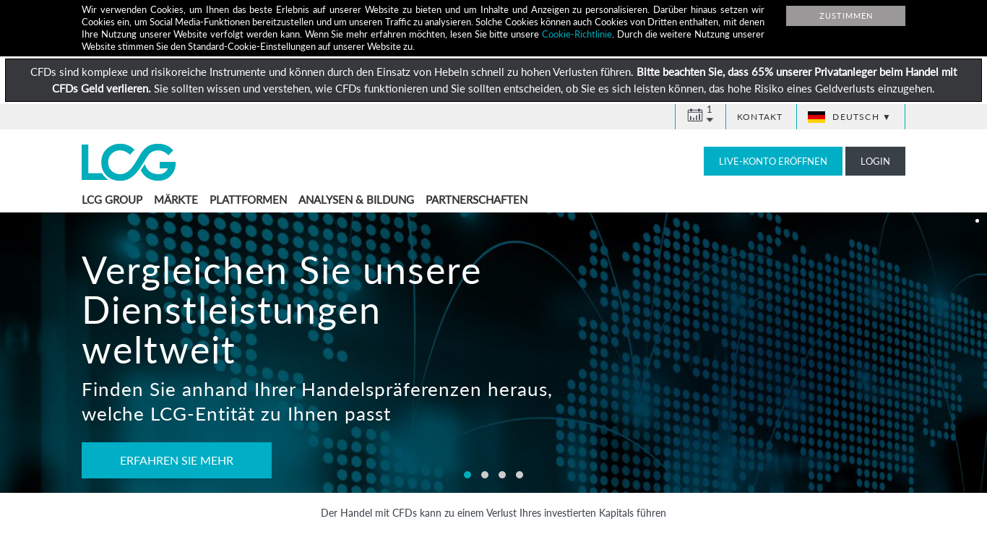Click the LCG logo
Viewport: 987px width, 555px height.
129,162
